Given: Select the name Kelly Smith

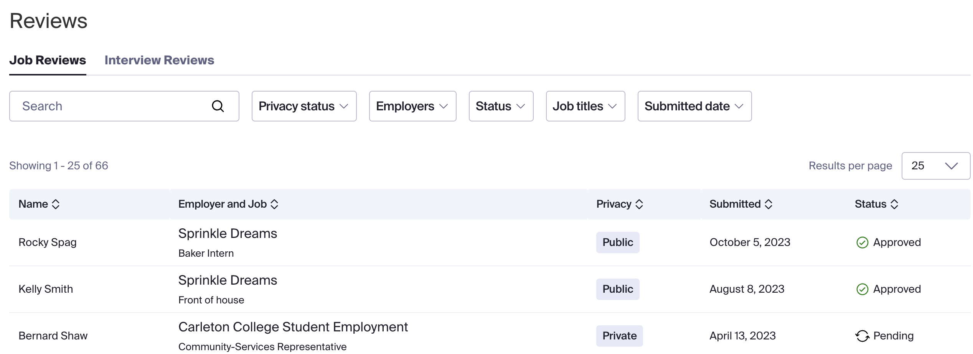Looking at the screenshot, I should click(46, 289).
